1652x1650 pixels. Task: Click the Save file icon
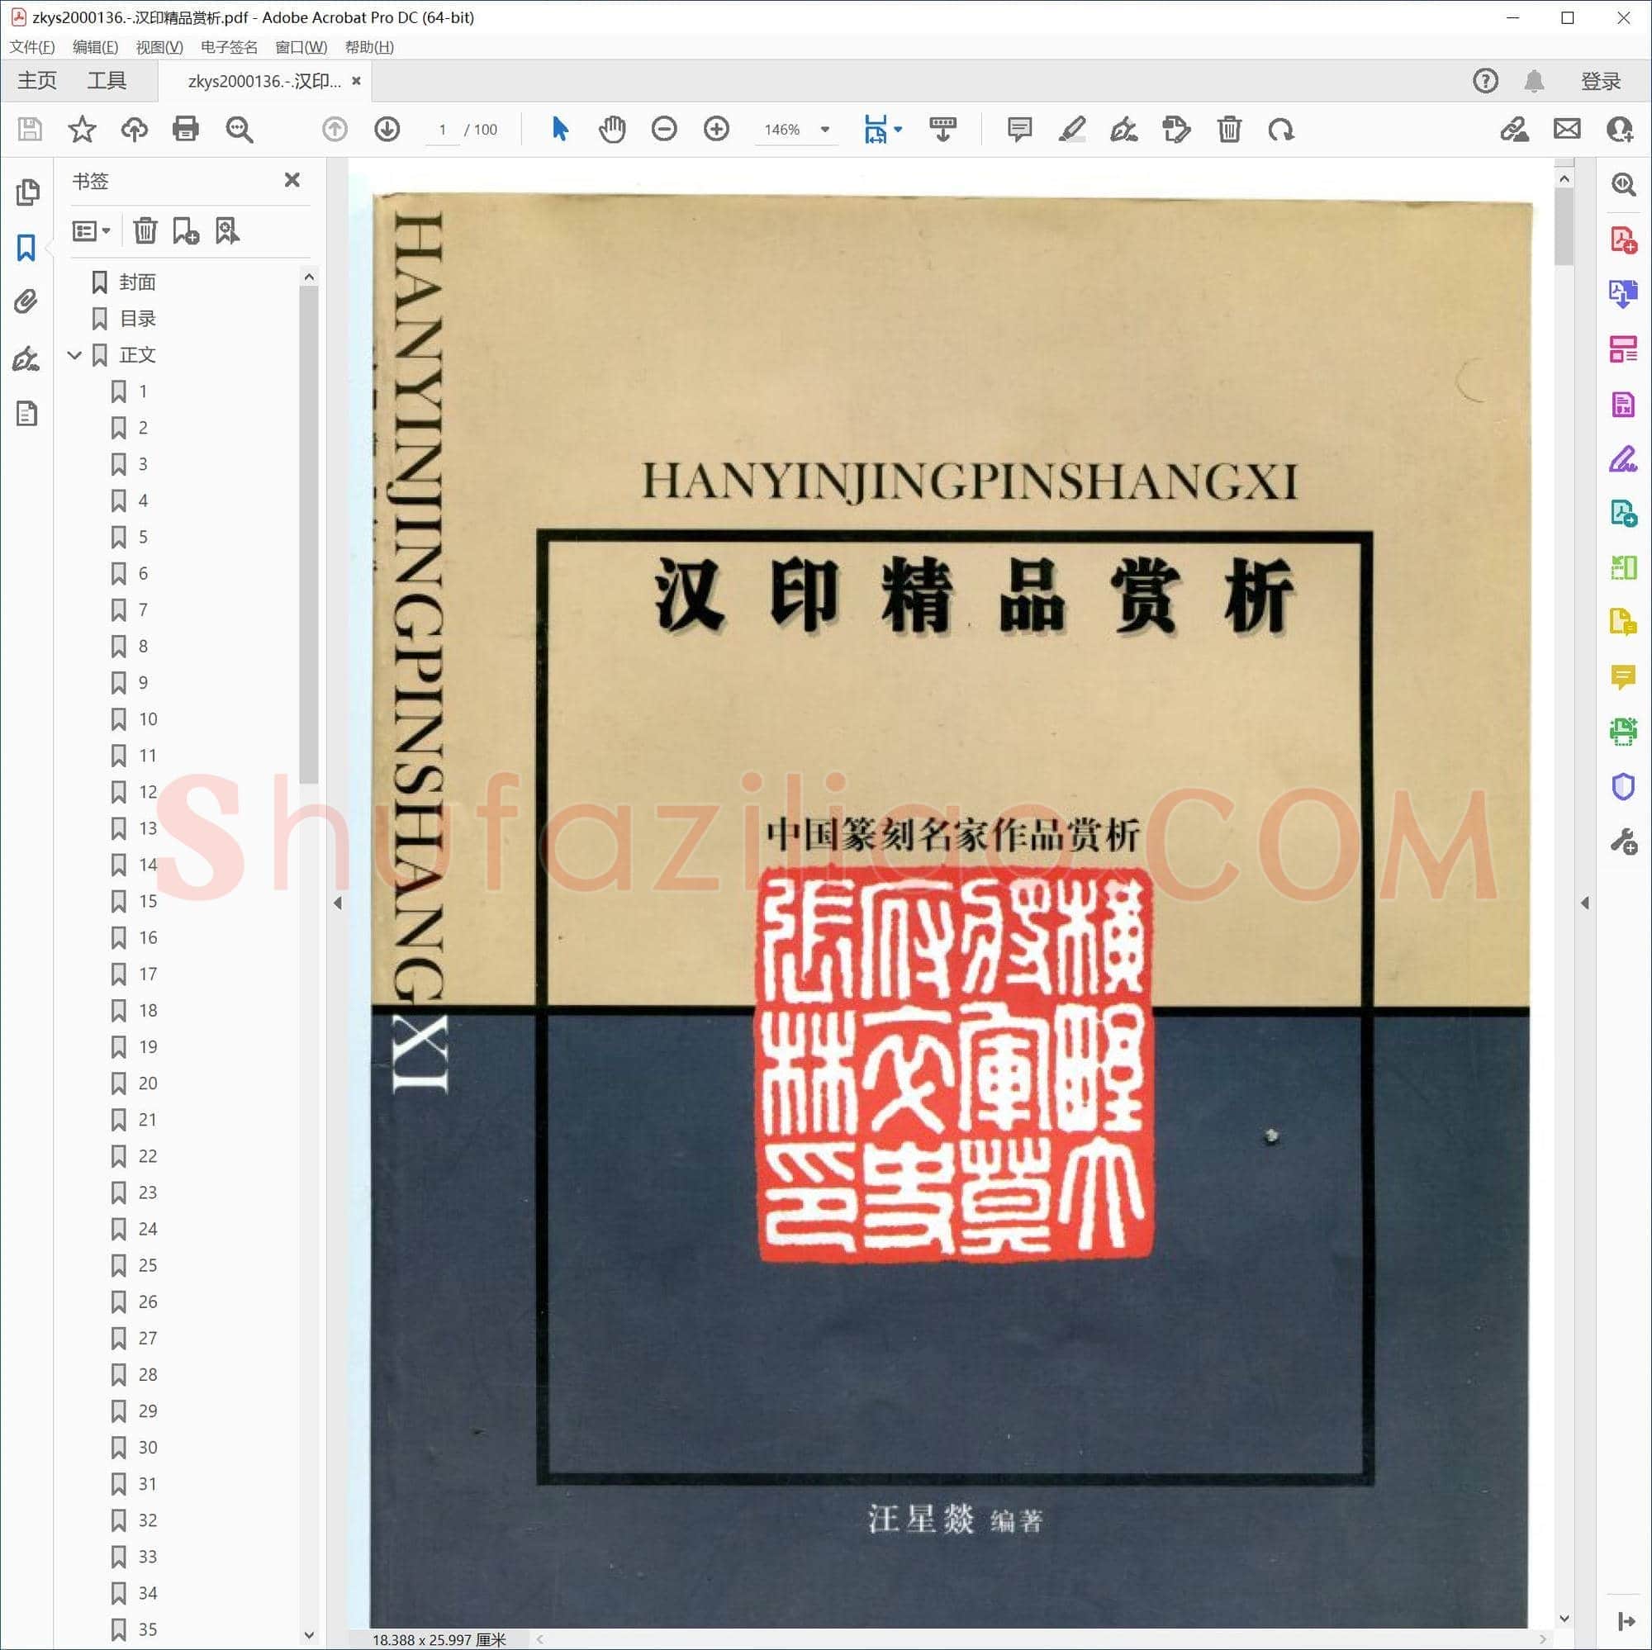pos(30,129)
